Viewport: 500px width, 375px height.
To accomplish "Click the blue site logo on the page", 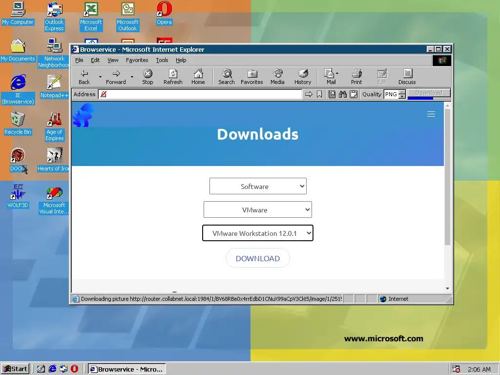I will pos(83,115).
